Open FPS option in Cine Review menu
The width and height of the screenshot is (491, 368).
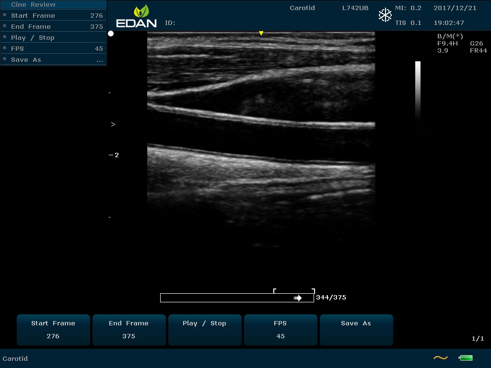click(18, 48)
